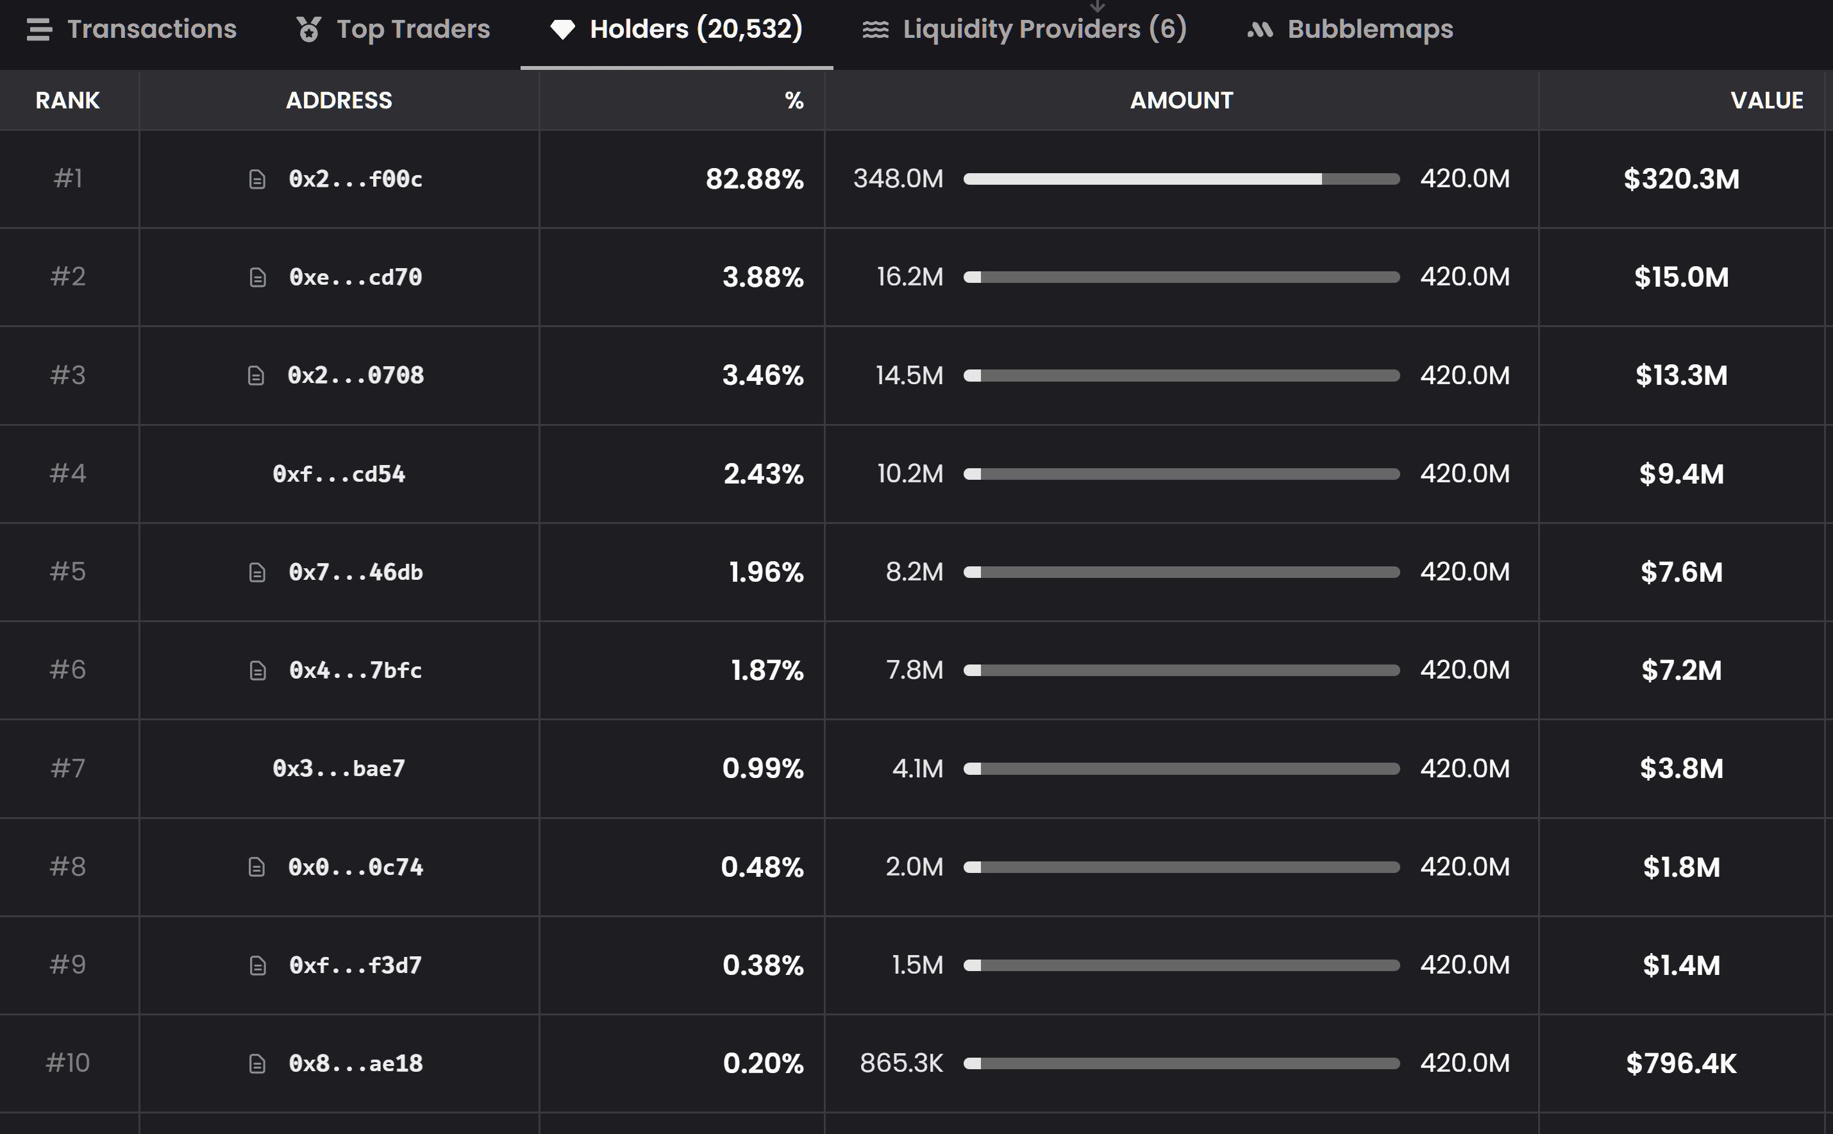Image resolution: width=1833 pixels, height=1134 pixels.
Task: Click the VALUE column header
Action: click(1766, 101)
